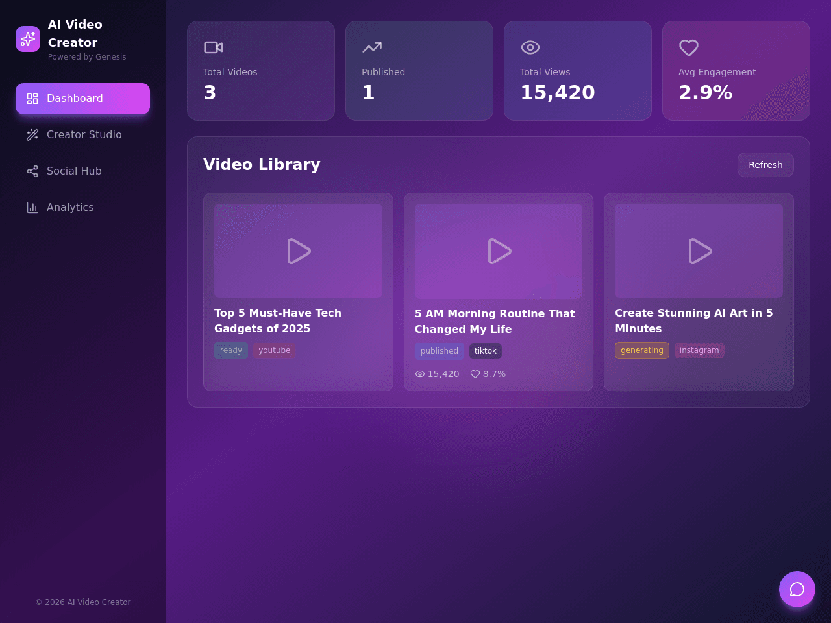Click the eye icon beside 15,420 on the video card
Screen dimensions: 831x623
point(420,374)
